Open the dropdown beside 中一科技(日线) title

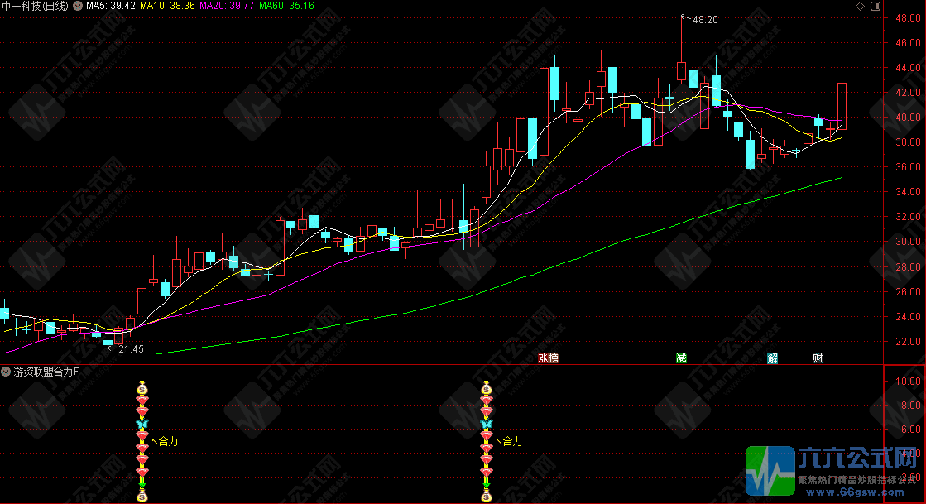[77, 6]
